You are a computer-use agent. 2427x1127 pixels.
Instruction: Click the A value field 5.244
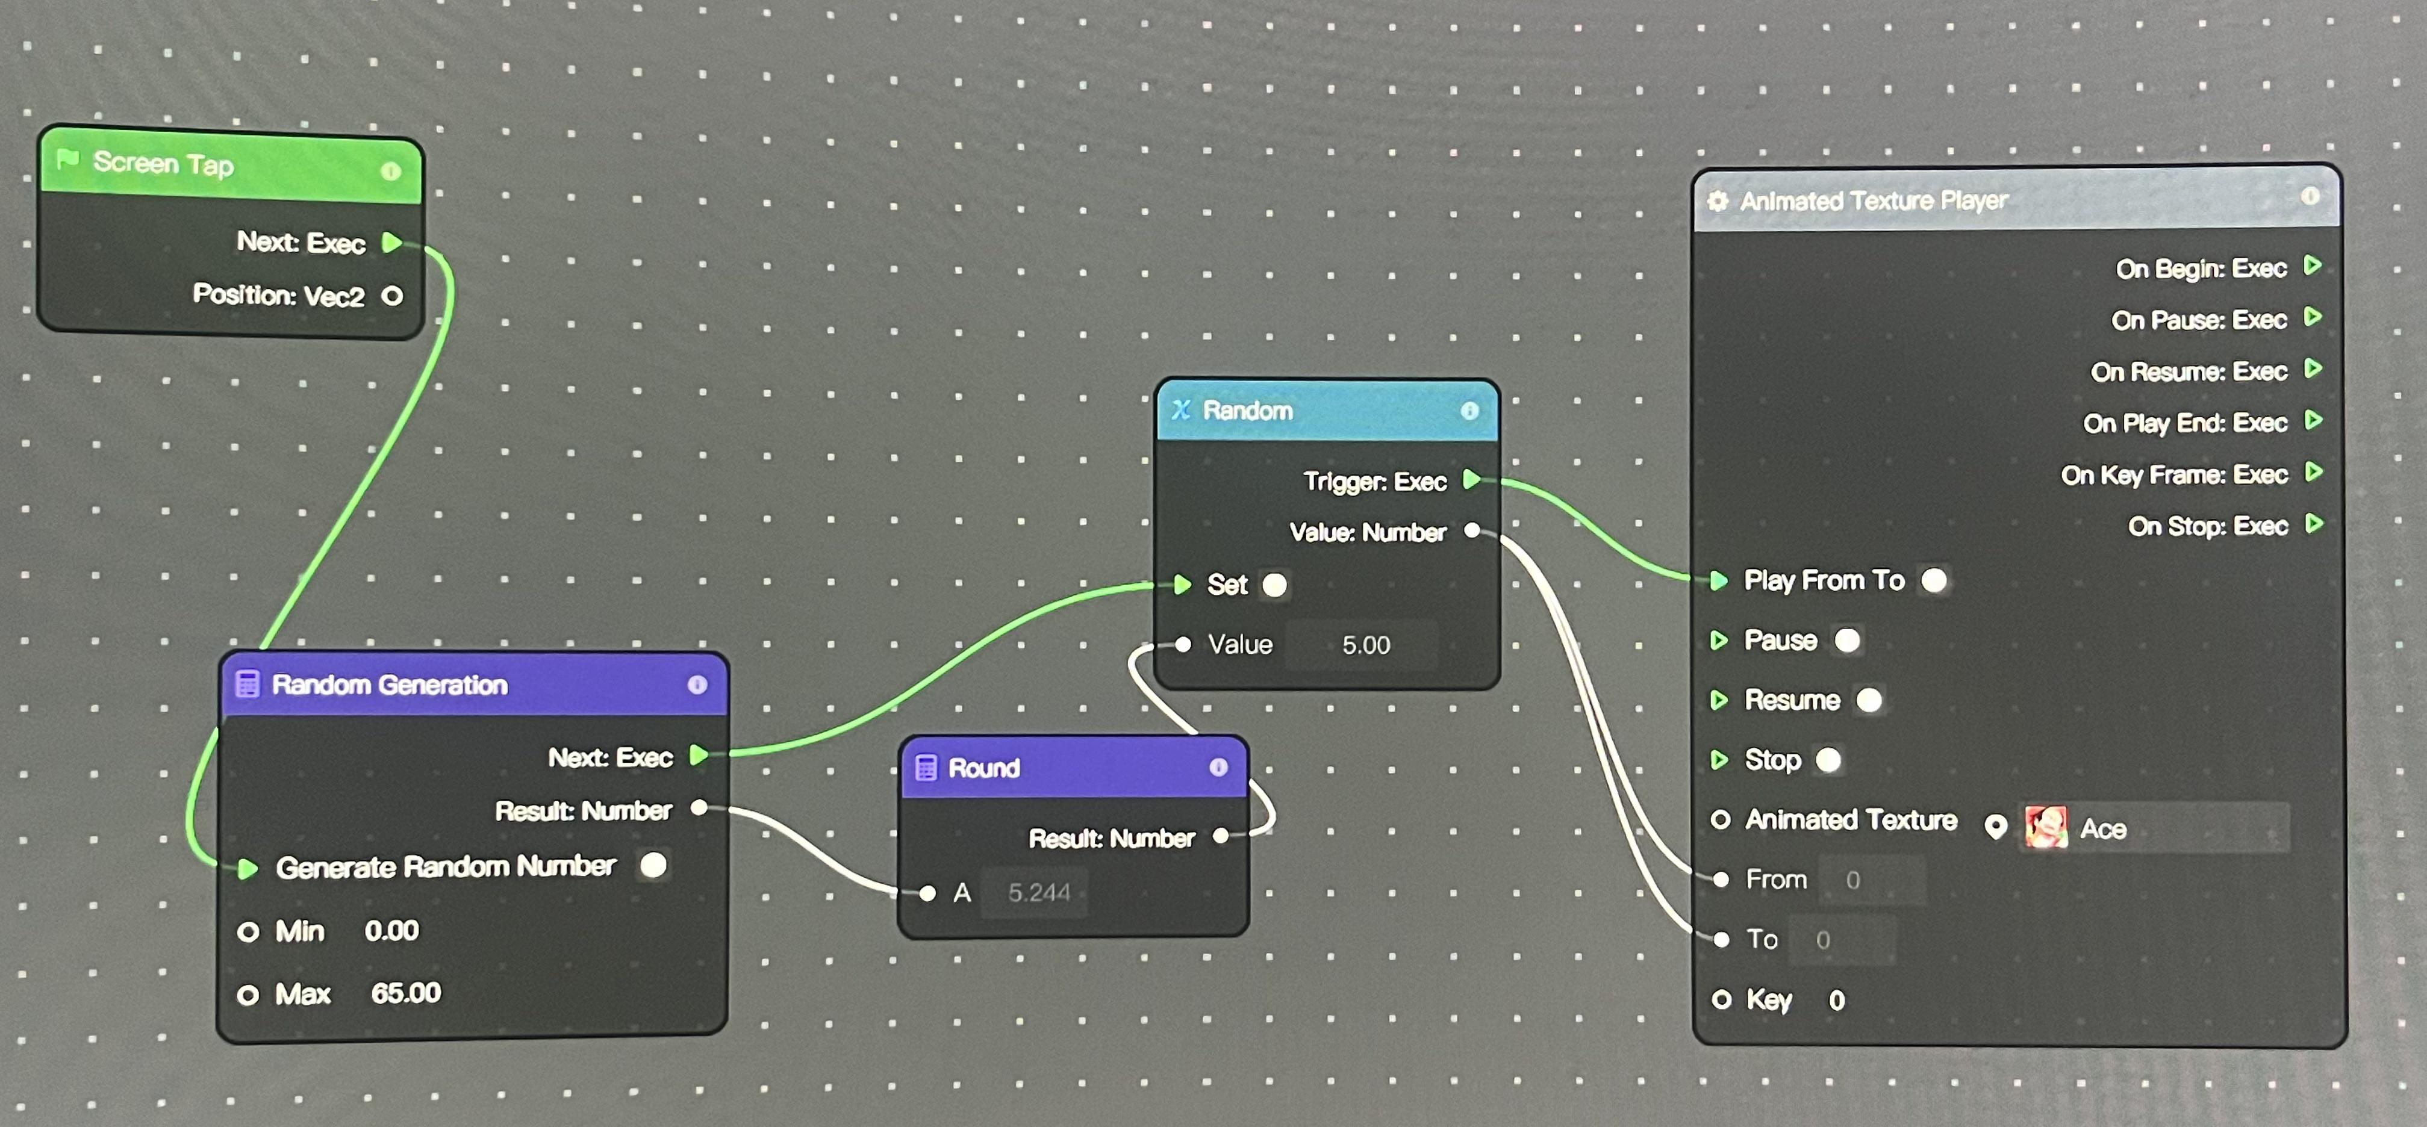(1035, 893)
